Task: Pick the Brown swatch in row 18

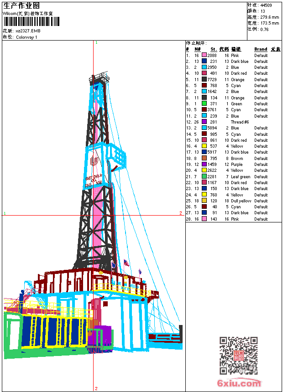Action: point(204,159)
